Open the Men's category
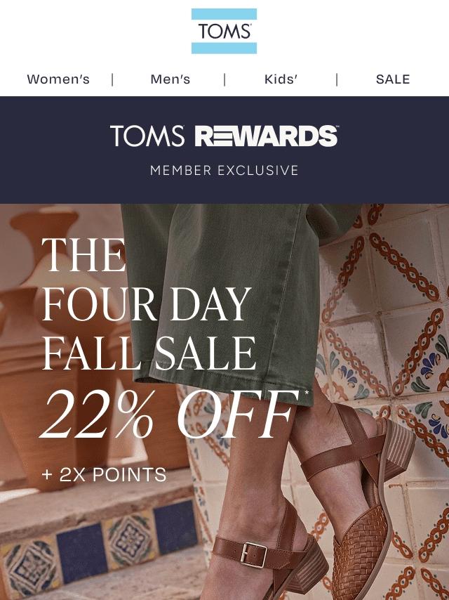This screenshot has width=449, height=600. click(x=170, y=79)
